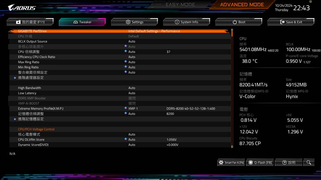Open Extreme Memory Profile XMP 1 selector
Viewport: 321px width, 180px height.
pyautogui.click(x=133, y=109)
